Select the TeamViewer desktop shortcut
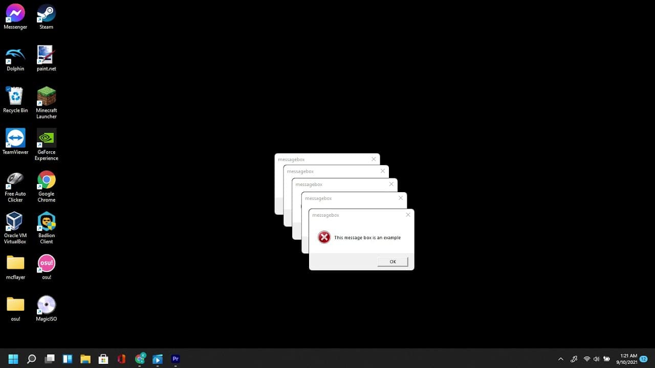 (15, 142)
